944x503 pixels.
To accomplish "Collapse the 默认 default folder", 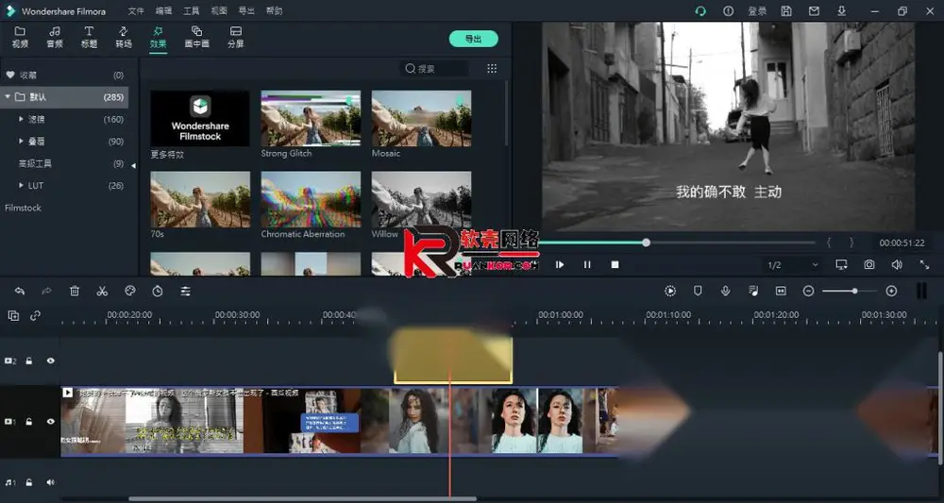I will coord(8,97).
